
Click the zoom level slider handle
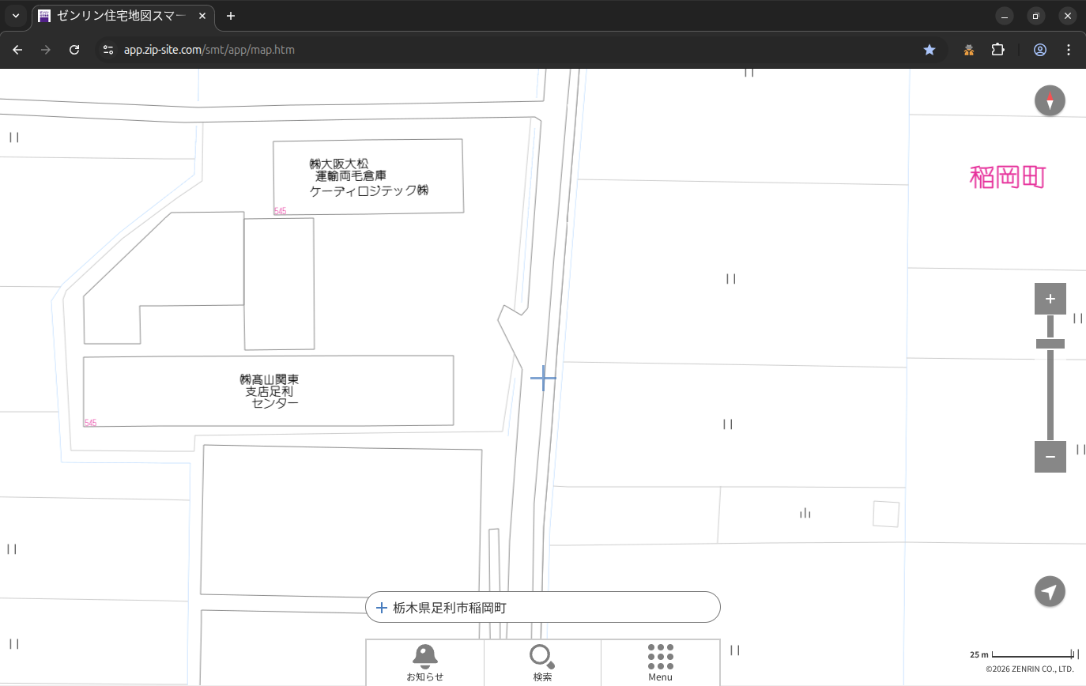(1050, 344)
